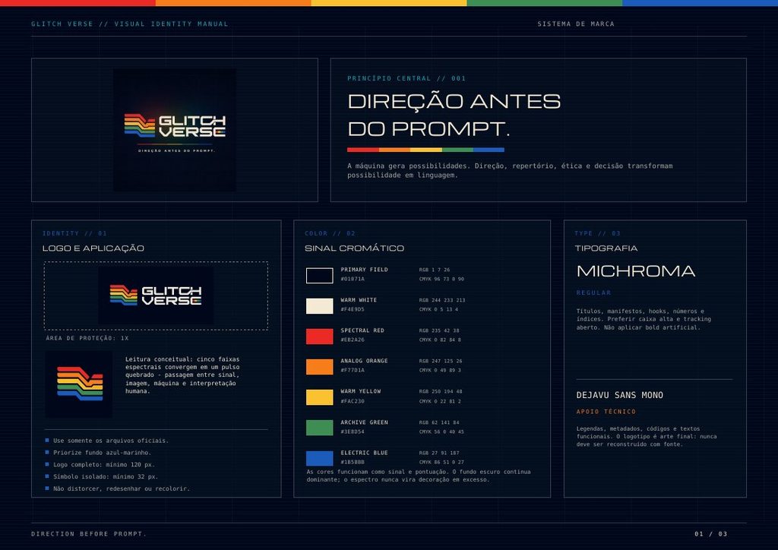The height and width of the screenshot is (550, 778).
Task: Click the 'RGB 1 7 26' value
Action: [x=434, y=270]
